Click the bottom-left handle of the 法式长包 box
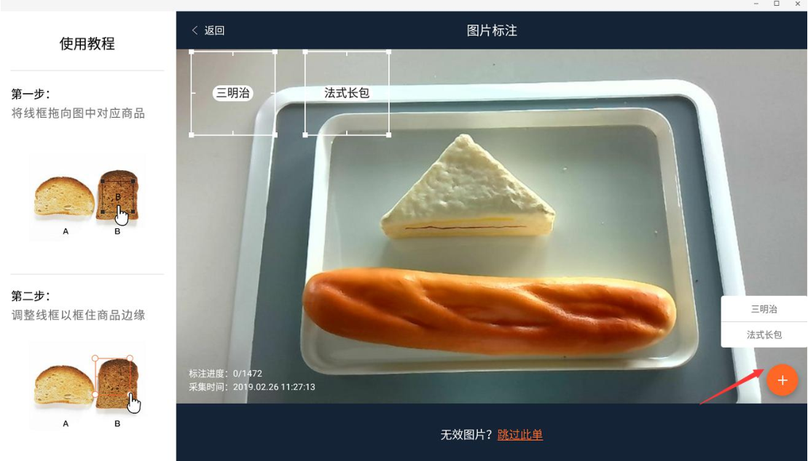Screen dimensions: 808x461 tap(305, 135)
